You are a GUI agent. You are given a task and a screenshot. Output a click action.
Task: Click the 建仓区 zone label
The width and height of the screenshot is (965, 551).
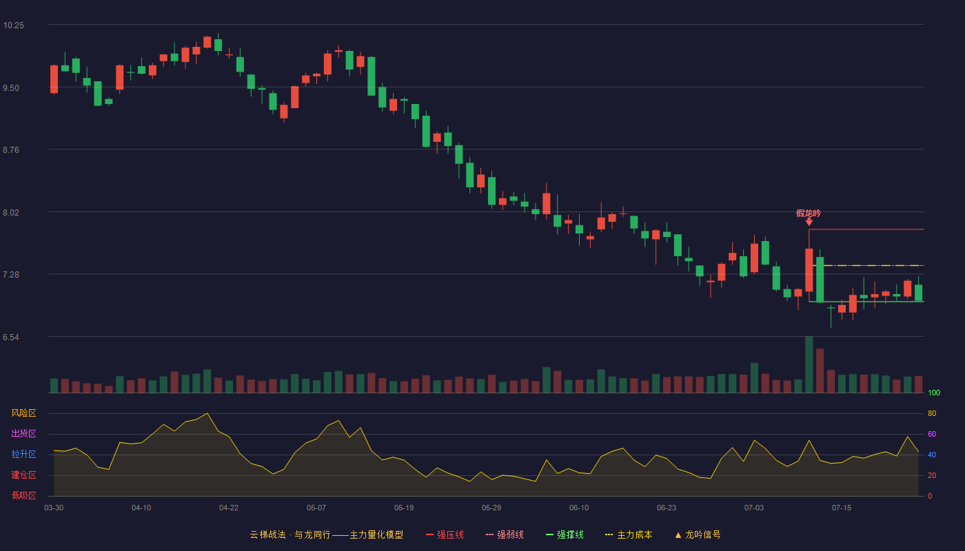pyautogui.click(x=23, y=475)
